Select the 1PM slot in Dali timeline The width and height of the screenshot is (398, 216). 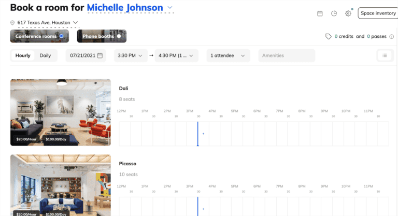(147, 134)
